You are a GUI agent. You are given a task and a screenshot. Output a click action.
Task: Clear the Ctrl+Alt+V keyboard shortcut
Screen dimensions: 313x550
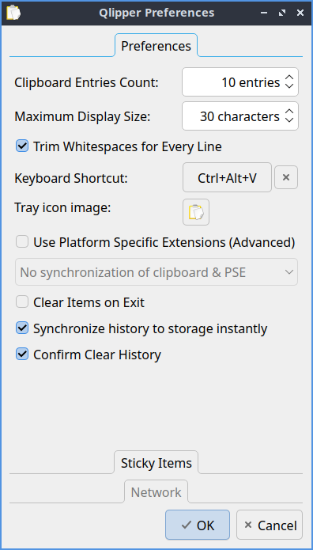pos(286,177)
